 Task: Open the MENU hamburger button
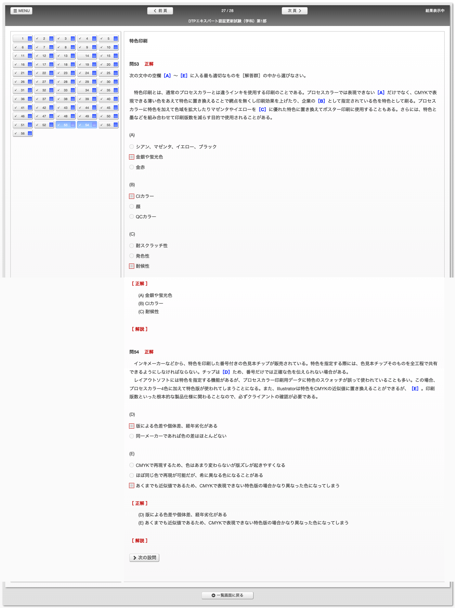[21, 11]
